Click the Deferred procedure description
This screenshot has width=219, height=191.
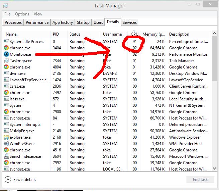point(188,125)
